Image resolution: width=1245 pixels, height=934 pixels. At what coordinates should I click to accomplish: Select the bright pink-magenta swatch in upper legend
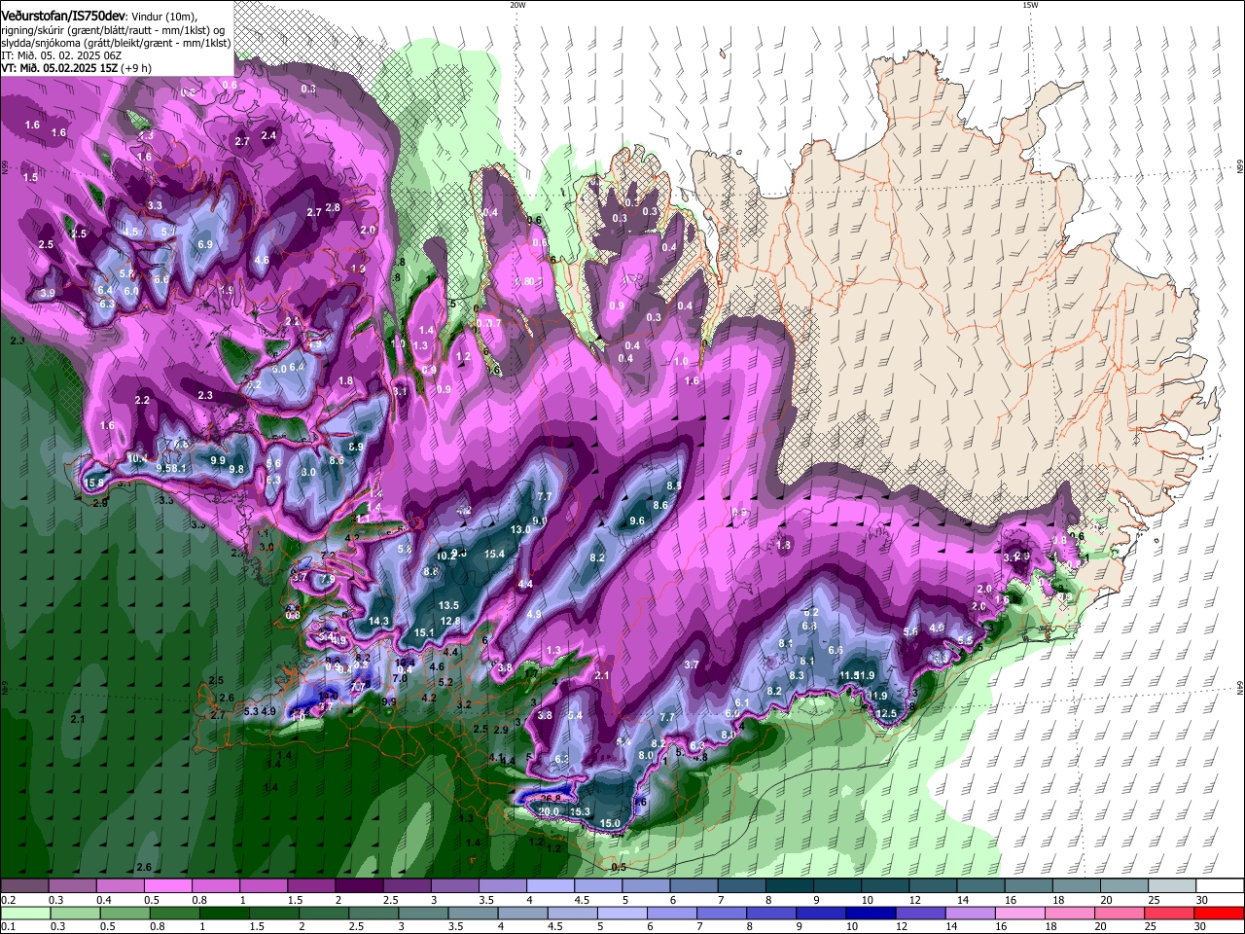(167, 886)
